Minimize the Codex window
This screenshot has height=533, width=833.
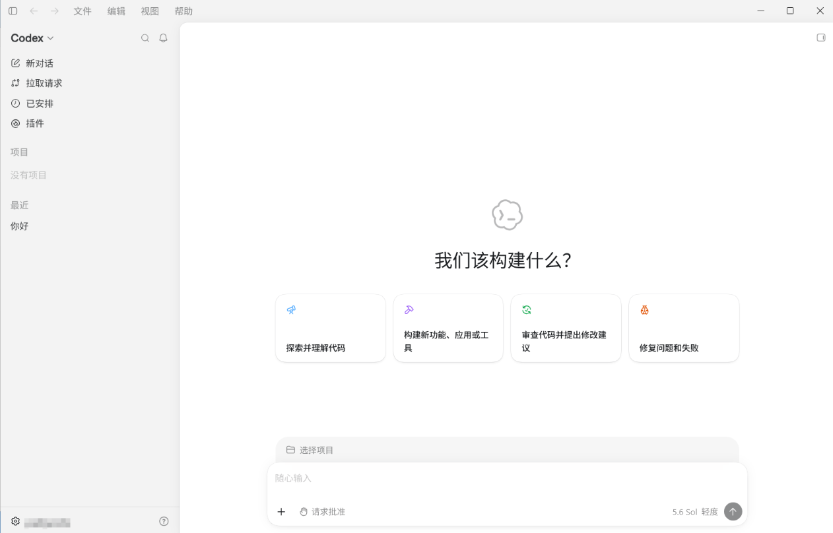coord(761,11)
